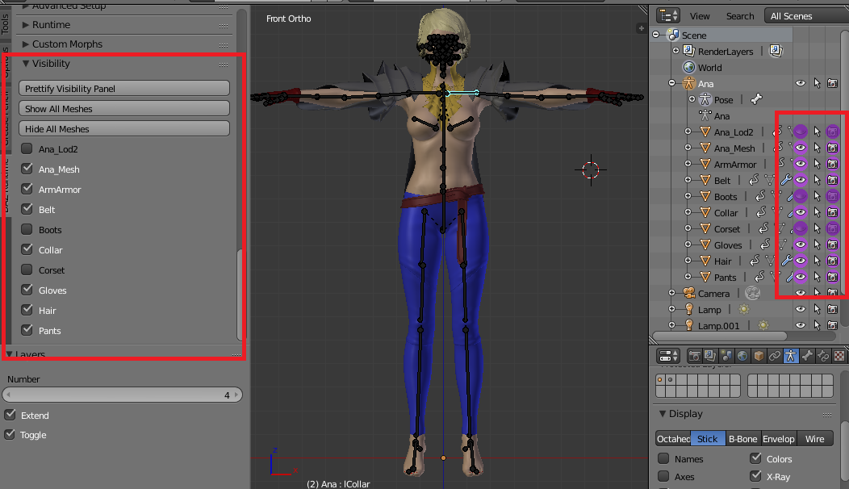Open the outliner Search menu
849x489 pixels.
click(739, 16)
